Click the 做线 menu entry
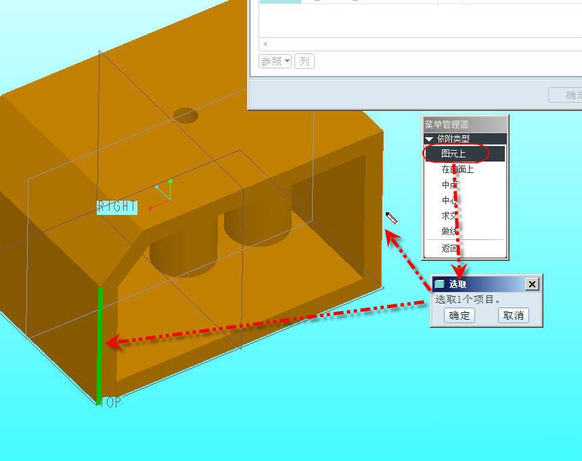 pyautogui.click(x=449, y=232)
